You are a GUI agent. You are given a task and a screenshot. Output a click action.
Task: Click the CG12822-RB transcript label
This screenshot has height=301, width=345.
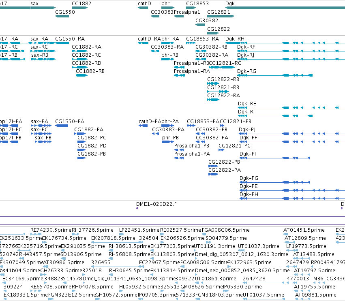(223, 79)
